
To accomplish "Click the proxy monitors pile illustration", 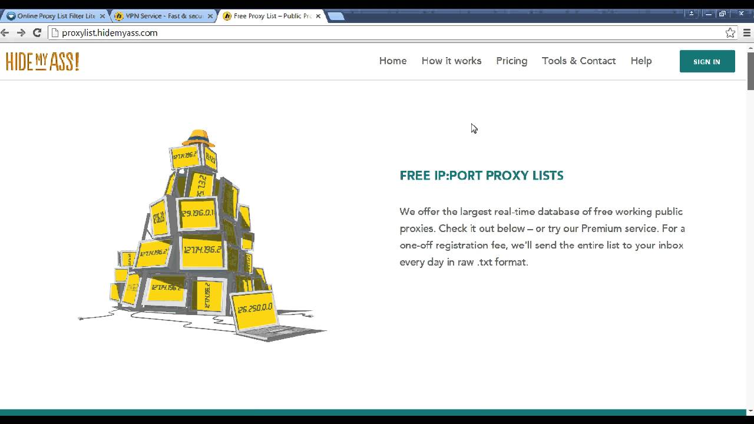I will pos(202,236).
